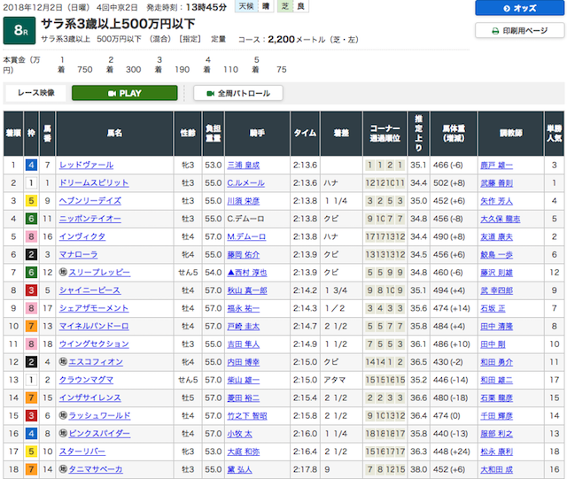Click the コーナー通過順位 column header
Screen dimensions: 567x479
click(x=385, y=134)
